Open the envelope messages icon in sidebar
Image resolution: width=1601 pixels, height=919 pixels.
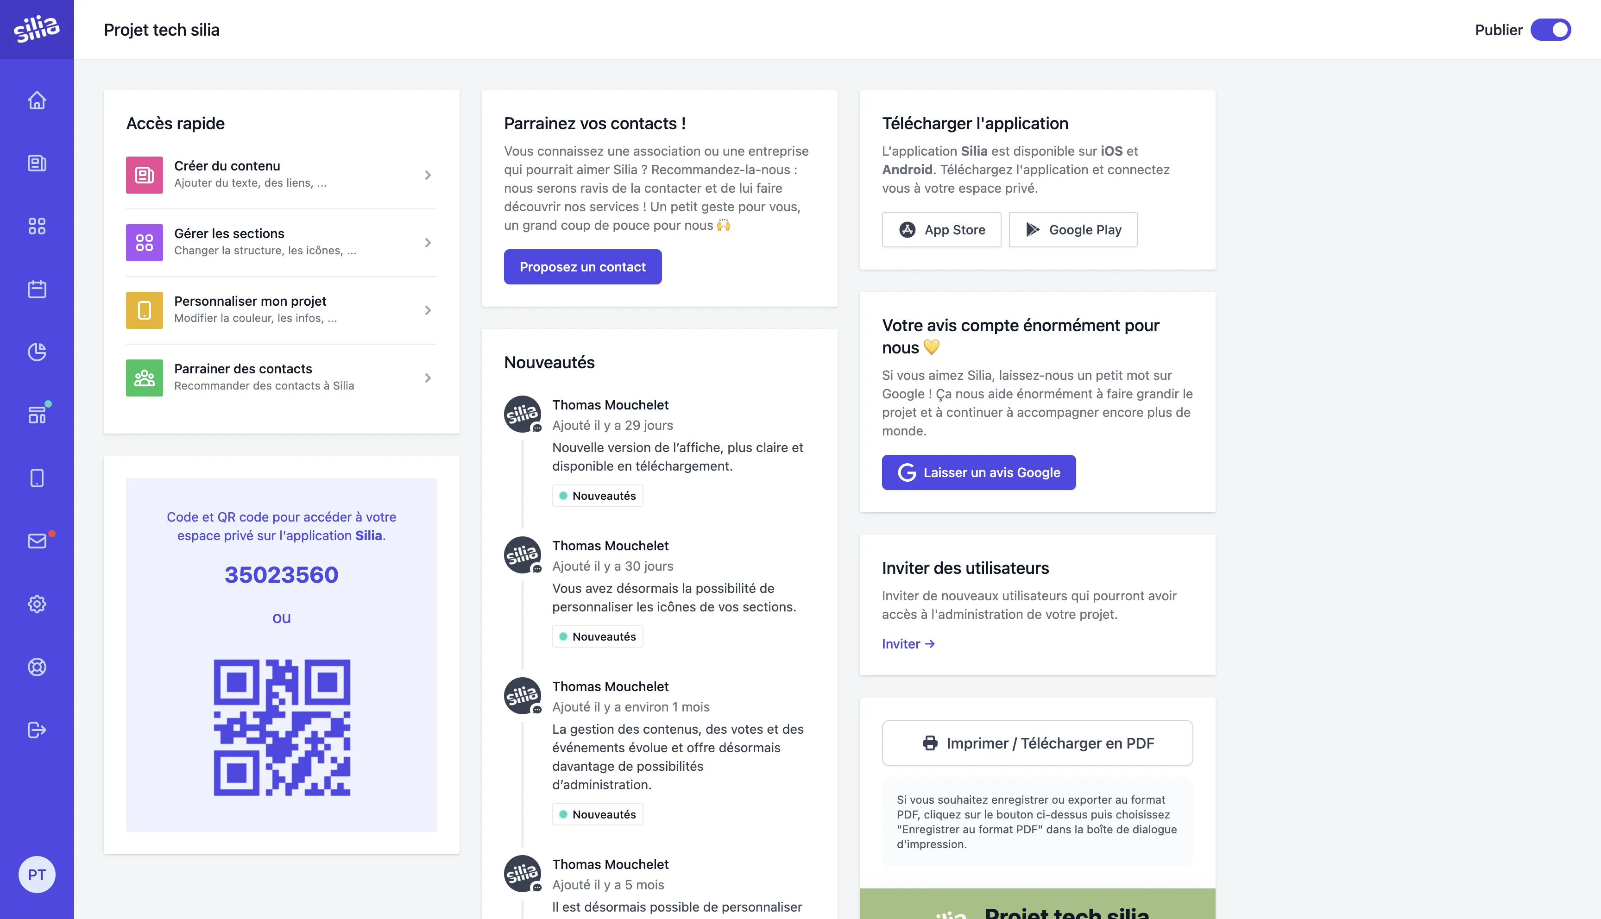point(37,541)
